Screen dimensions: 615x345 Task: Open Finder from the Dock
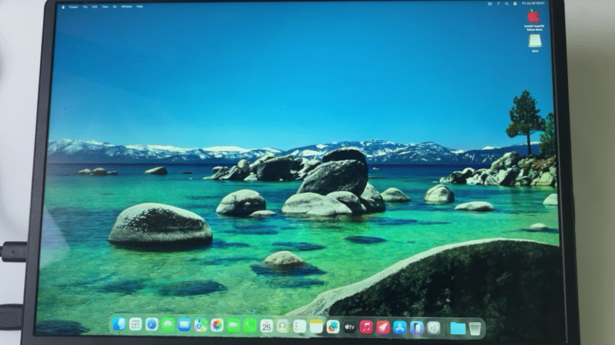[119, 325]
